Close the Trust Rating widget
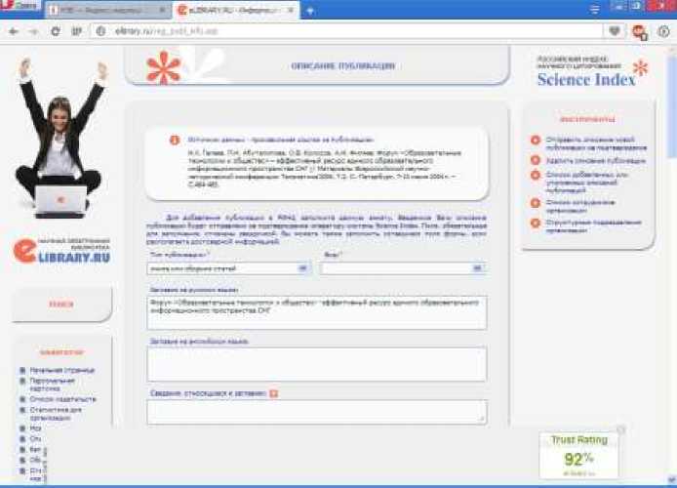Image resolution: width=677 pixels, height=488 pixels. [x=620, y=429]
